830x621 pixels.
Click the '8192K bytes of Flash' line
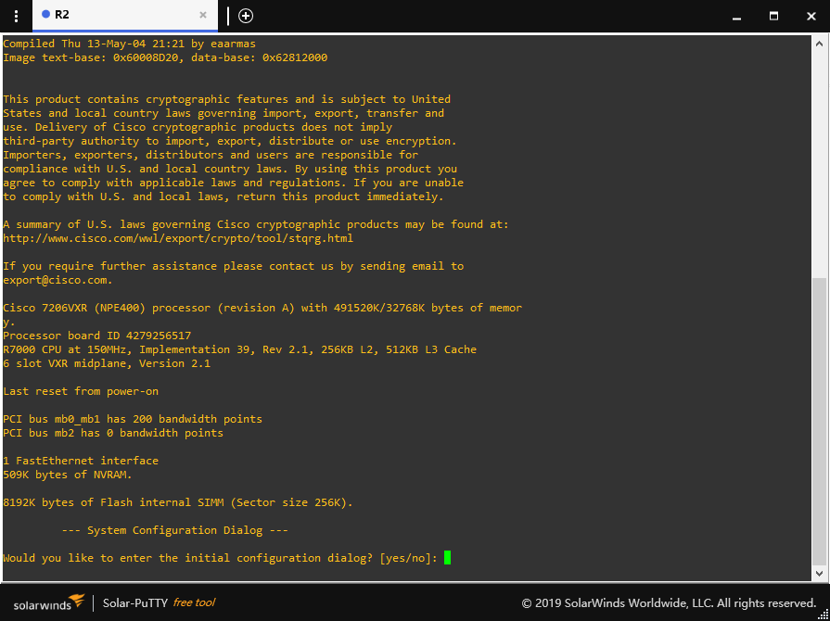pos(178,502)
